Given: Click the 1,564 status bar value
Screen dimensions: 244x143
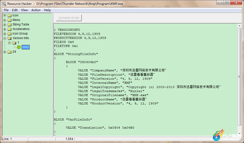Looking at the screenshot, I should coord(69,139).
